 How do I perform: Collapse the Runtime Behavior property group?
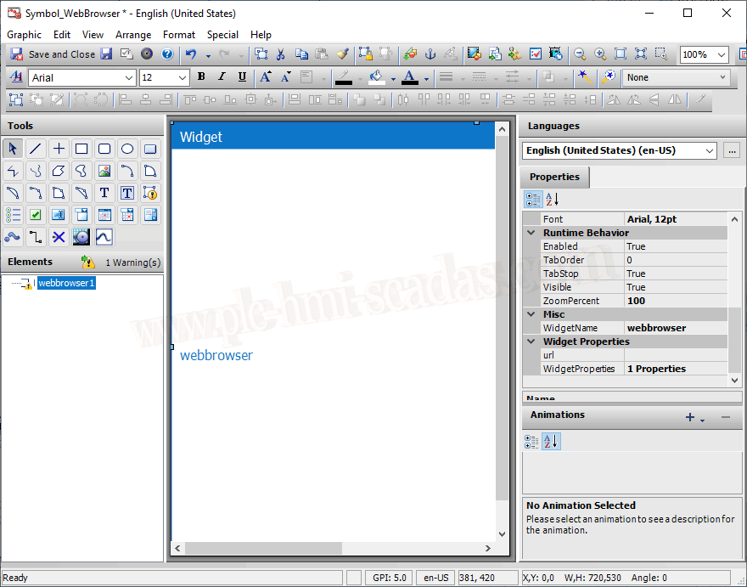531,233
